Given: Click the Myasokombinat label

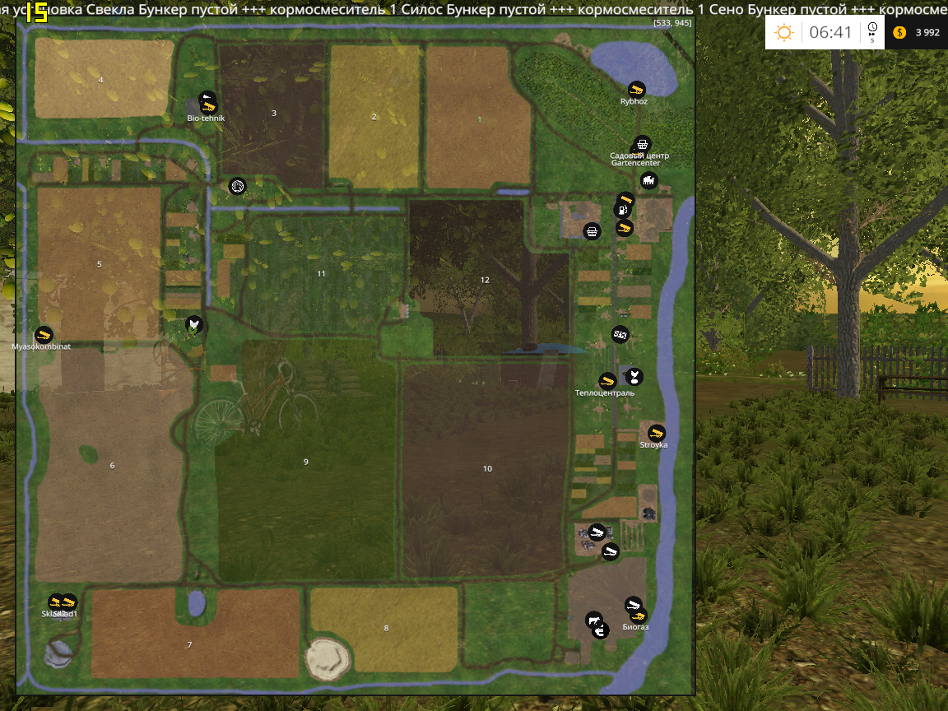Looking at the screenshot, I should coord(41,347).
